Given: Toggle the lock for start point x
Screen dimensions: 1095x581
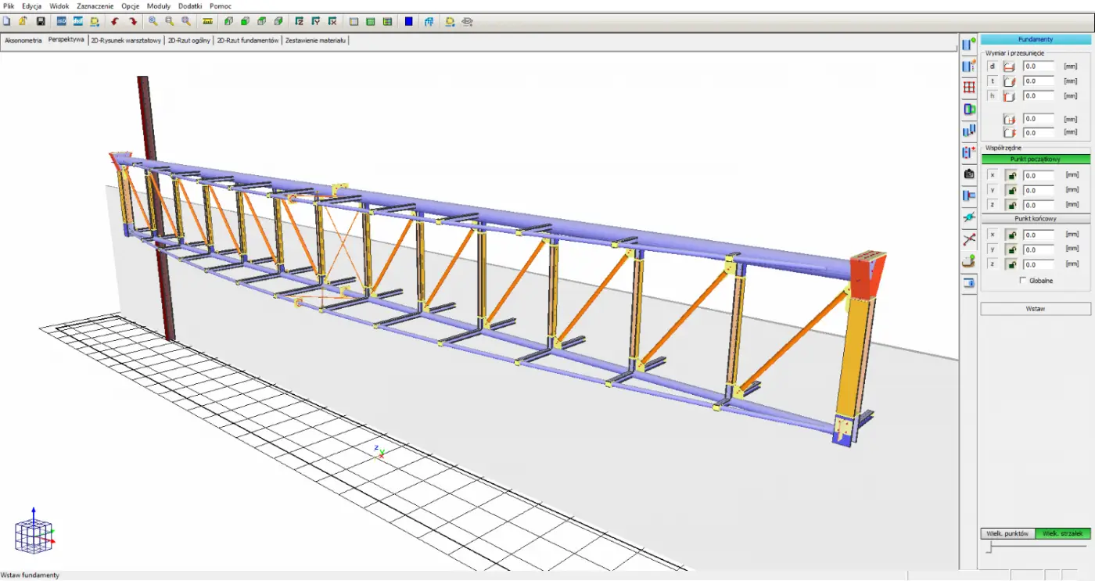Looking at the screenshot, I should click(x=1011, y=176).
